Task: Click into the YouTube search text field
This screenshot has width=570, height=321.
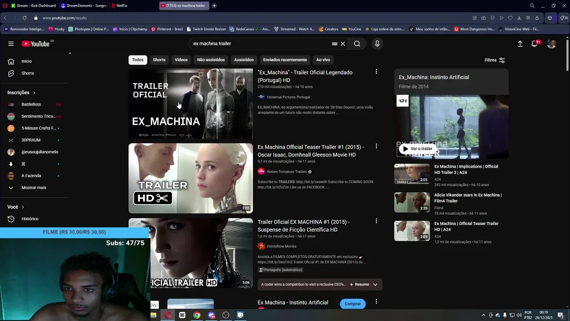Action: click(x=261, y=44)
